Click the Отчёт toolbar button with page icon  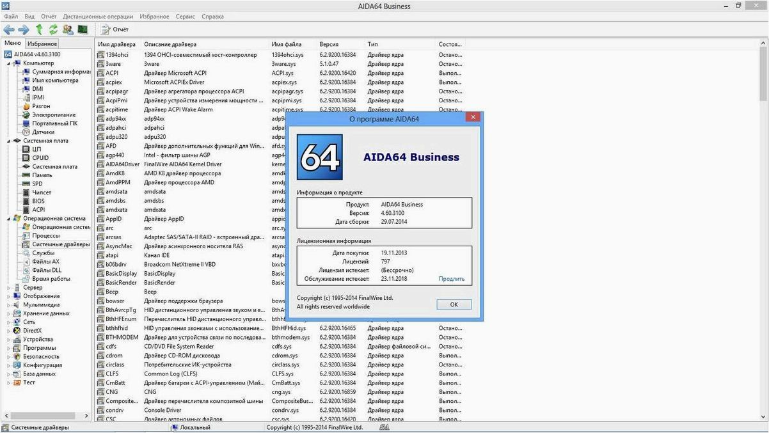(x=115, y=29)
